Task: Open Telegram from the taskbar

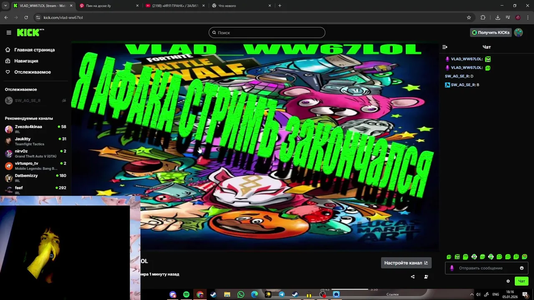Action: [x=281, y=295]
